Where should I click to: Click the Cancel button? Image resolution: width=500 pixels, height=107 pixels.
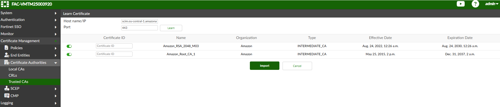pyautogui.click(x=297, y=66)
